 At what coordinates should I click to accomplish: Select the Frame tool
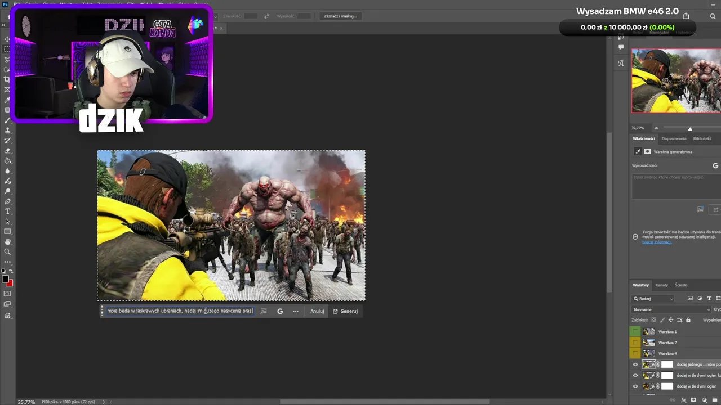tap(7, 89)
